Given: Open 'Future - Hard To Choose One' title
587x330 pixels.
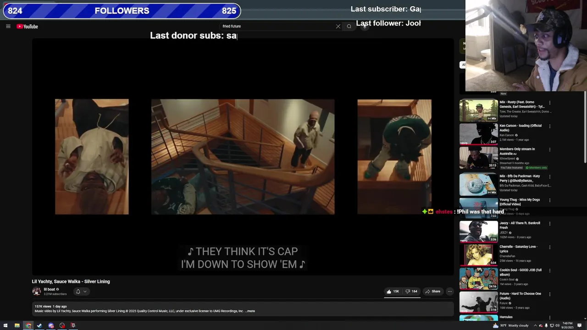Looking at the screenshot, I should 521,296.
